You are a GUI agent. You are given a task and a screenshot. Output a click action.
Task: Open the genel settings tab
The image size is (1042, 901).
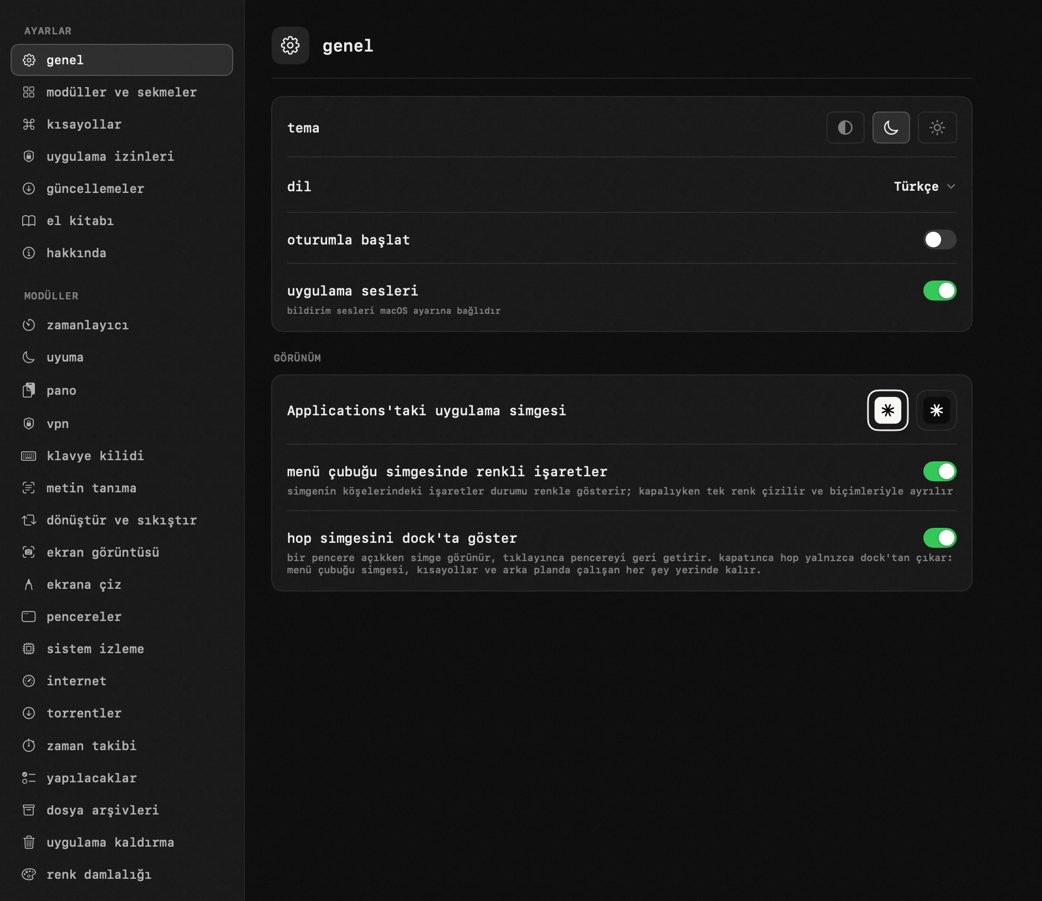coord(122,60)
